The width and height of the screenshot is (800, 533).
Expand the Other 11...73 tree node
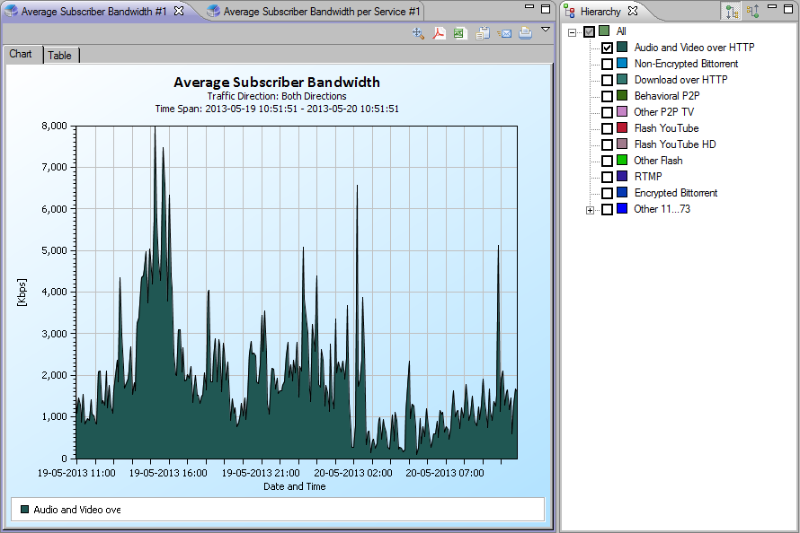click(590, 210)
